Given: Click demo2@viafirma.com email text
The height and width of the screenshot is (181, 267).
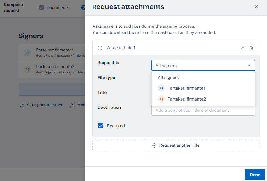Looking at the screenshot, I should 54,72.
